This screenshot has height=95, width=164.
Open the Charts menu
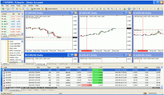coord(18,6)
